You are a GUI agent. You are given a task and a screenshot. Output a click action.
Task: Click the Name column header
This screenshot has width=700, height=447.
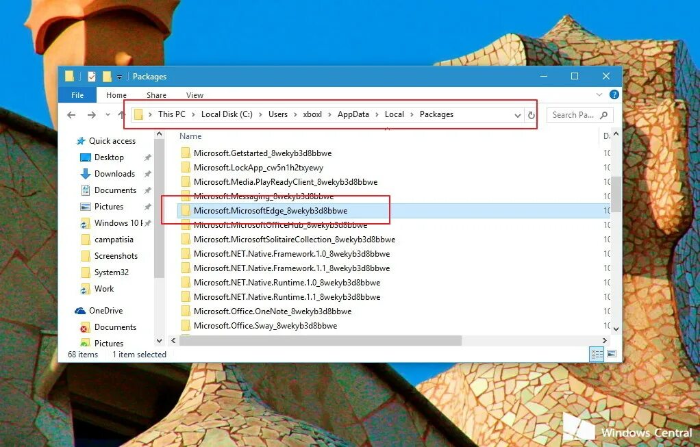pyautogui.click(x=190, y=136)
